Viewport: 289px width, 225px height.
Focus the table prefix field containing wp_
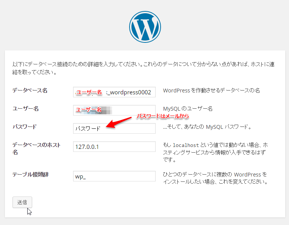114,176
